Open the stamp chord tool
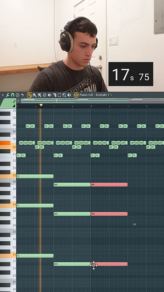The image size is (164, 292). coord(17,95)
